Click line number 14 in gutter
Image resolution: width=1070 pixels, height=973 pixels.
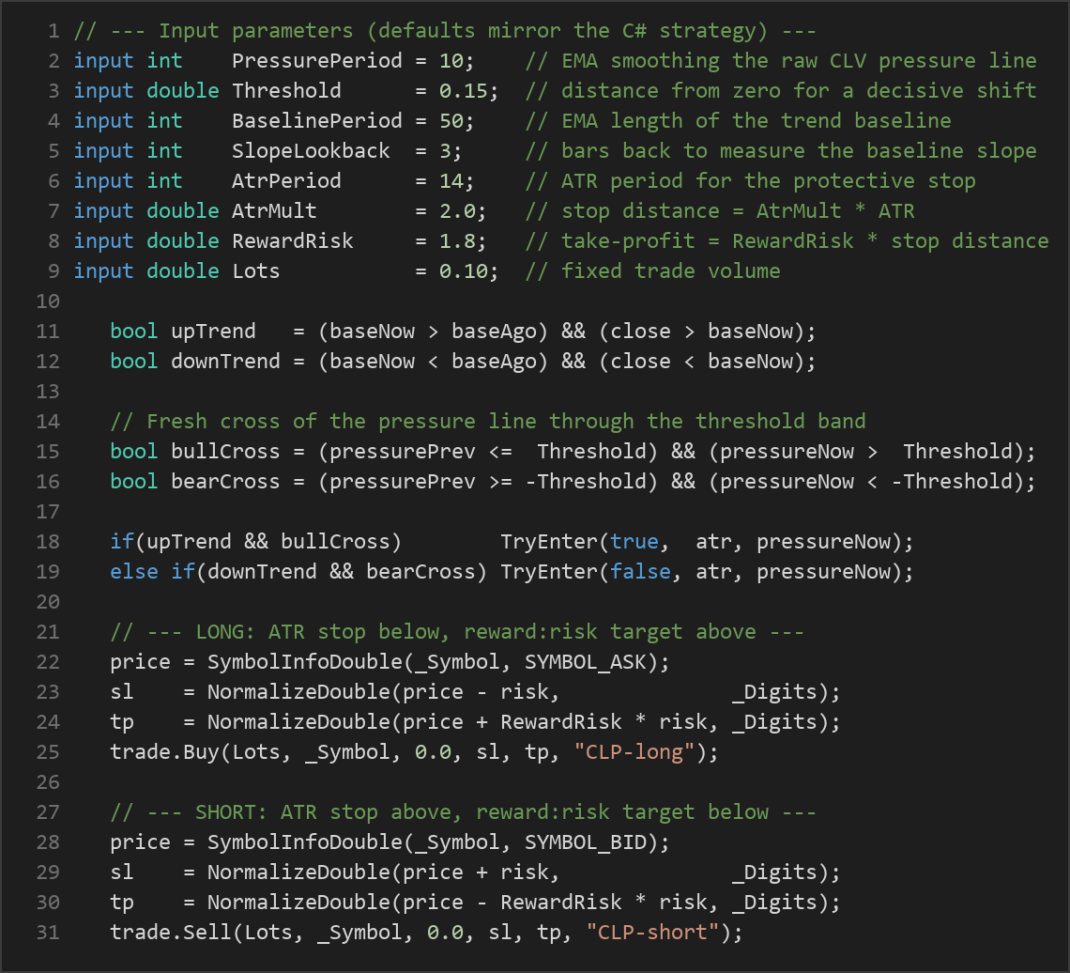point(48,422)
